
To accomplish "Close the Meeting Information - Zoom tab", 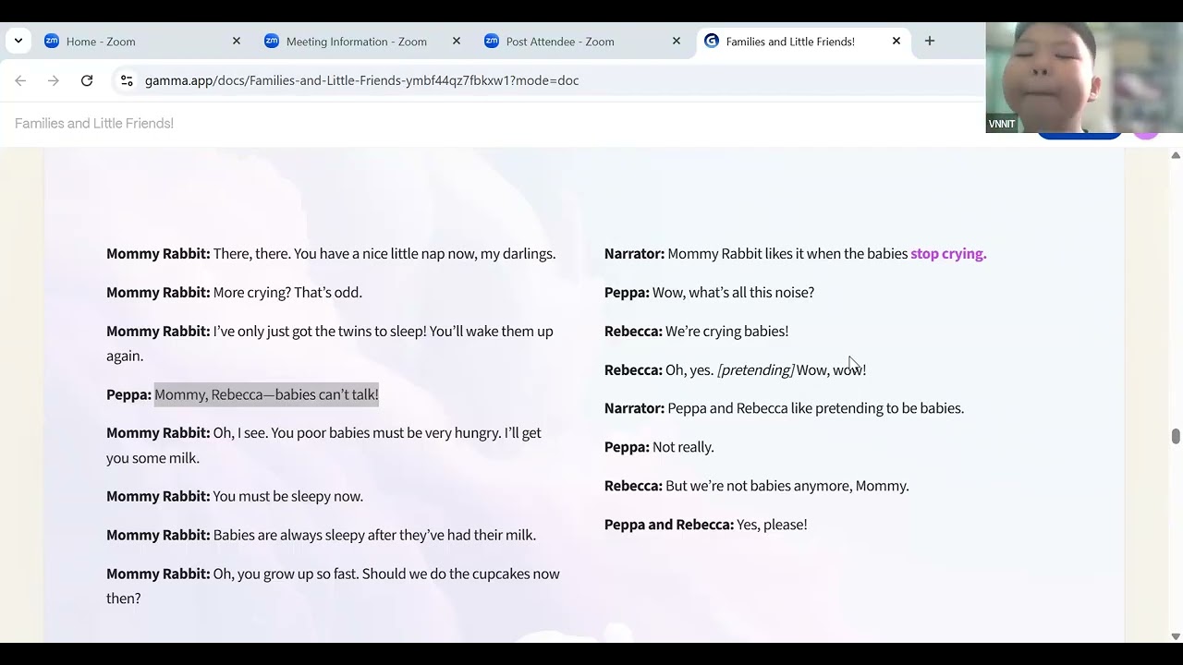I will tap(456, 42).
